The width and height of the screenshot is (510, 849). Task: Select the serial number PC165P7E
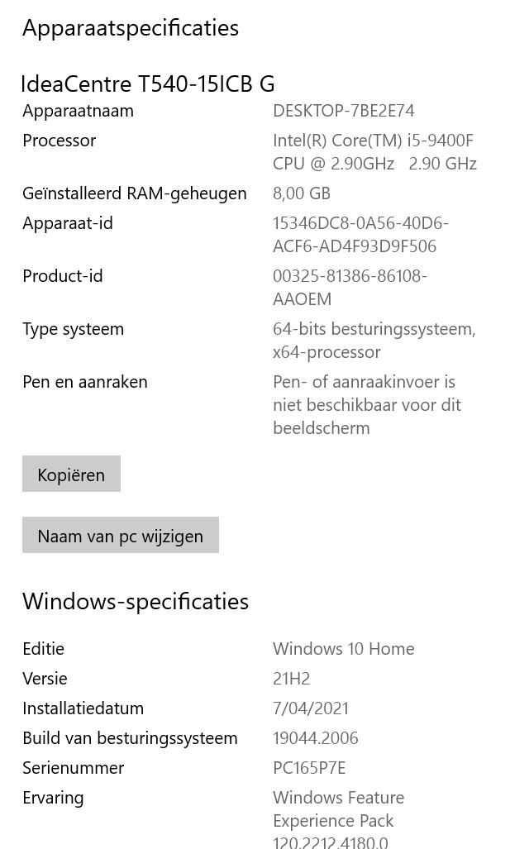coord(309,768)
